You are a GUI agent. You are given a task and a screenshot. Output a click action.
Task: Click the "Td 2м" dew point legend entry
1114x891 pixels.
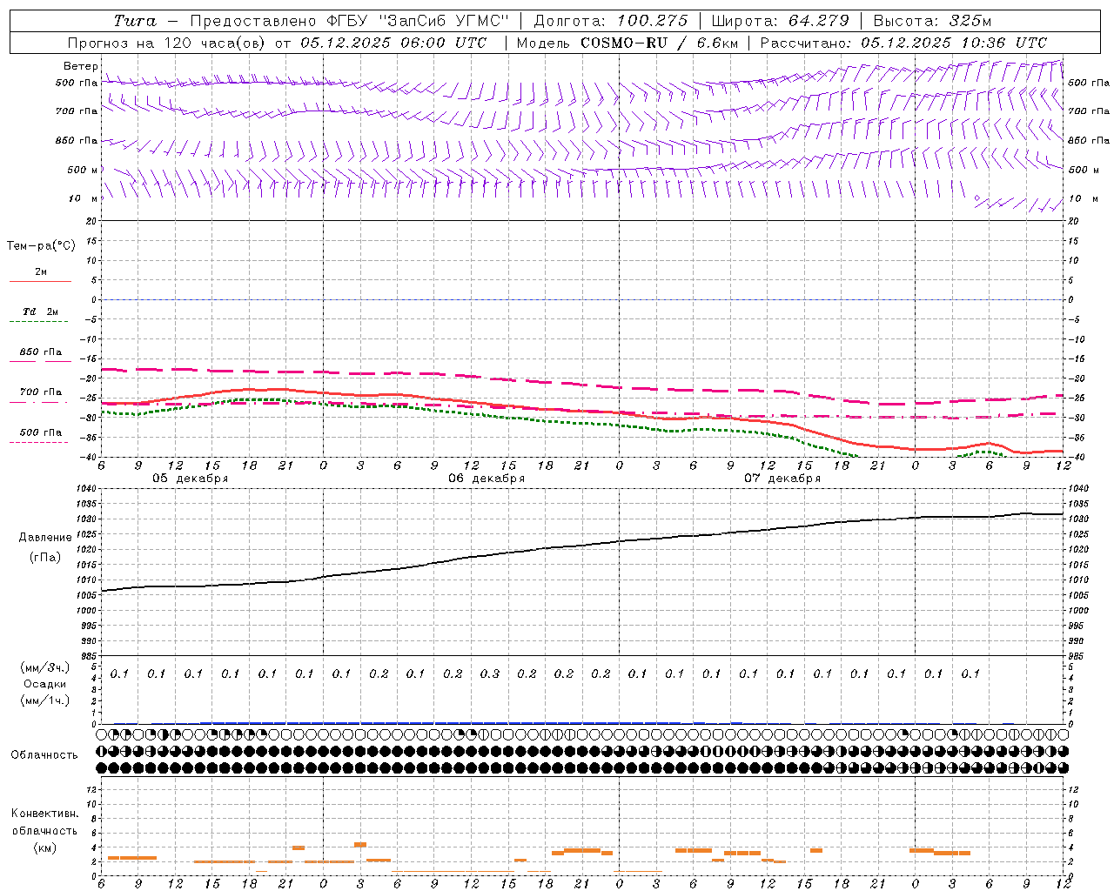(41, 312)
